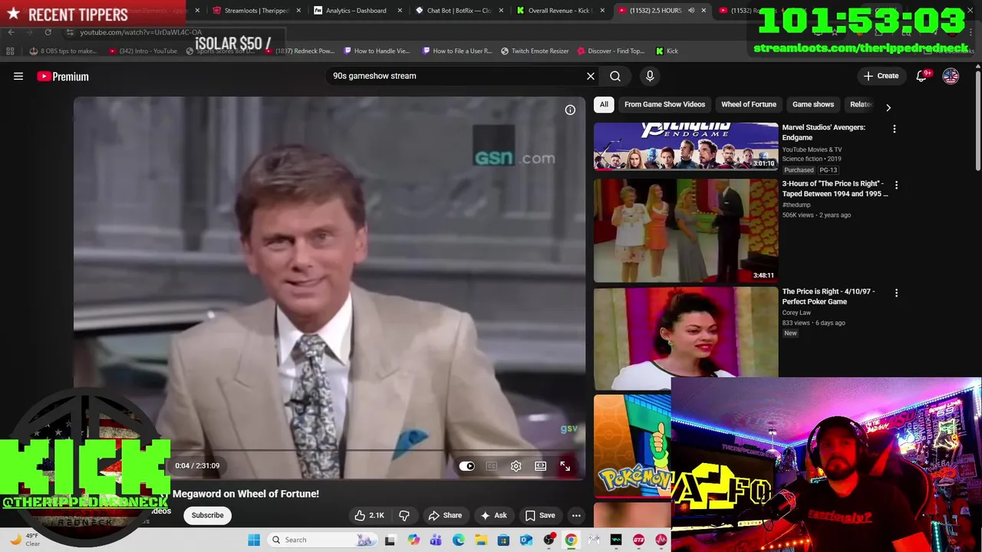
Task: Click the Ask button
Action: click(x=493, y=515)
